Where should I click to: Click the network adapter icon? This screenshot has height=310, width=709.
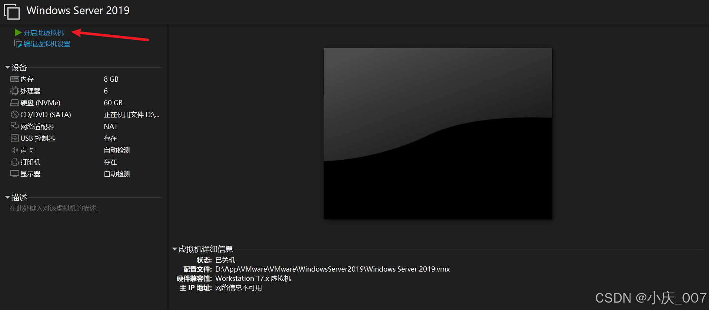pos(14,126)
